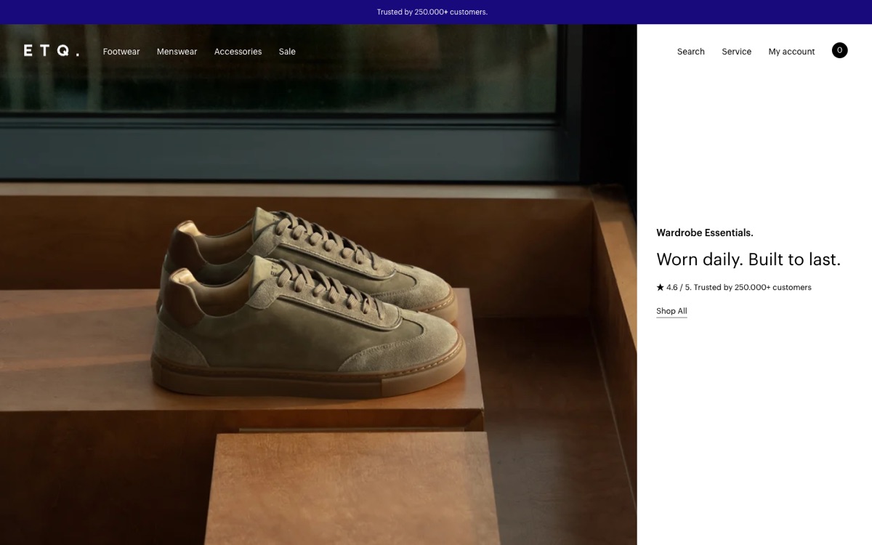Click the sneaker hero image
The width and height of the screenshot is (872, 545).
(318, 285)
